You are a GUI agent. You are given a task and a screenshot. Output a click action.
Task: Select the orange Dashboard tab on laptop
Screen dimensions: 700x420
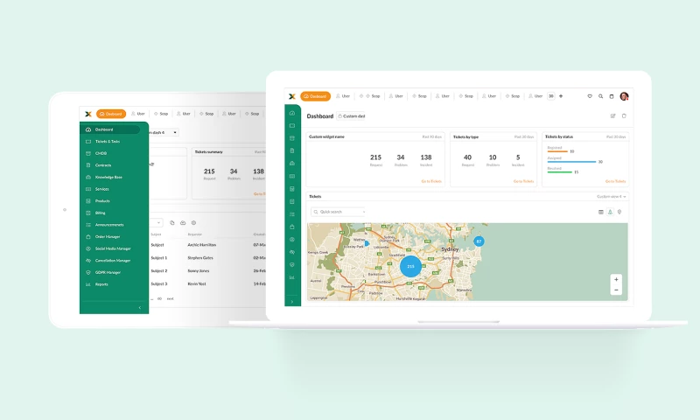pos(315,96)
